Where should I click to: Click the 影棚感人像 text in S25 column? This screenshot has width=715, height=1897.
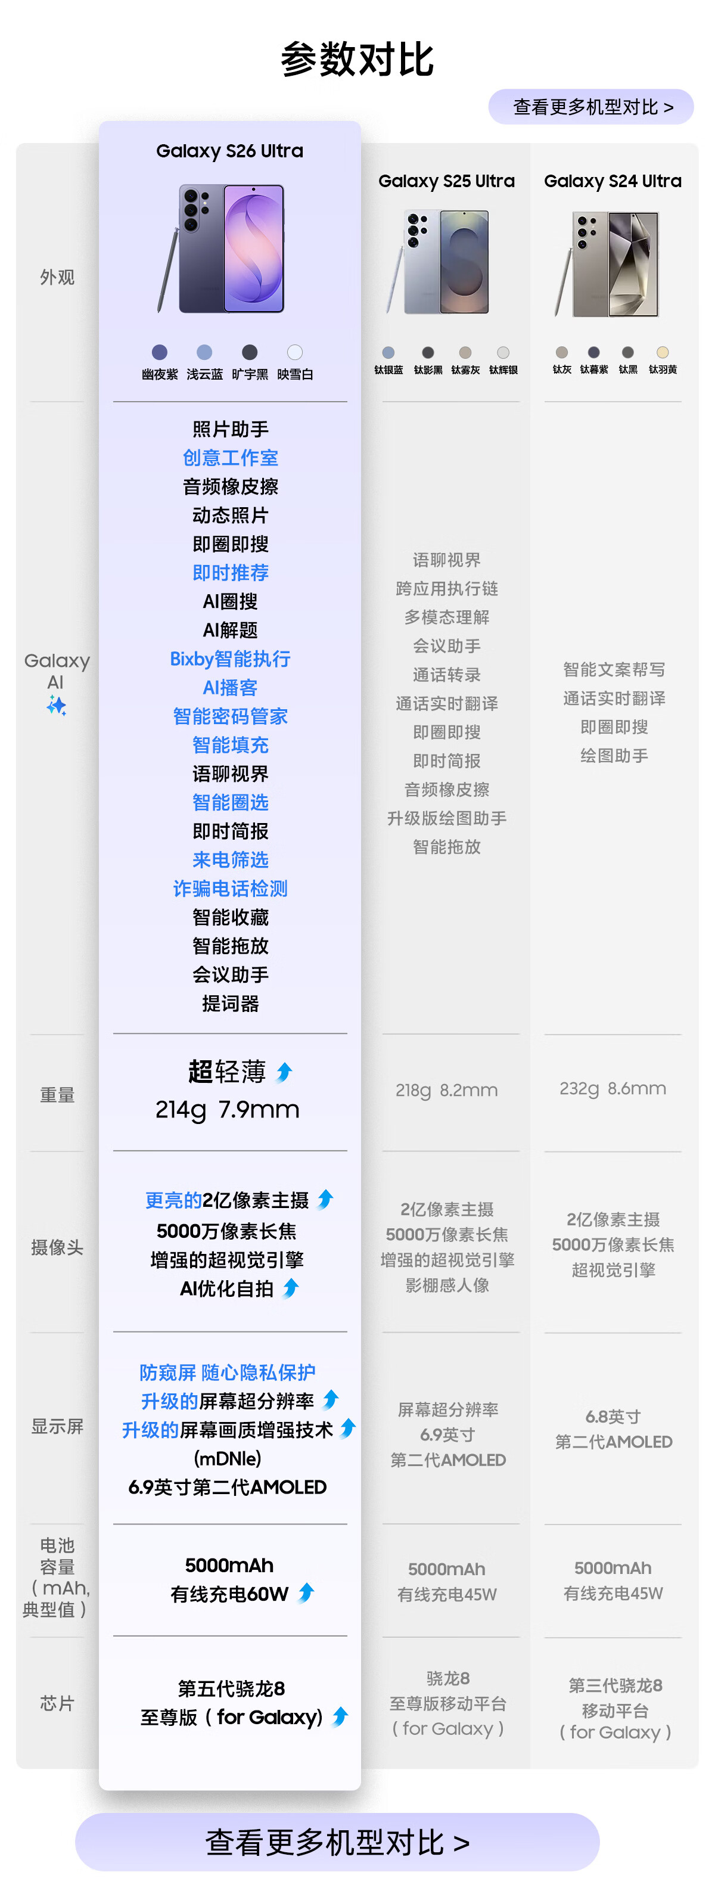[447, 1286]
